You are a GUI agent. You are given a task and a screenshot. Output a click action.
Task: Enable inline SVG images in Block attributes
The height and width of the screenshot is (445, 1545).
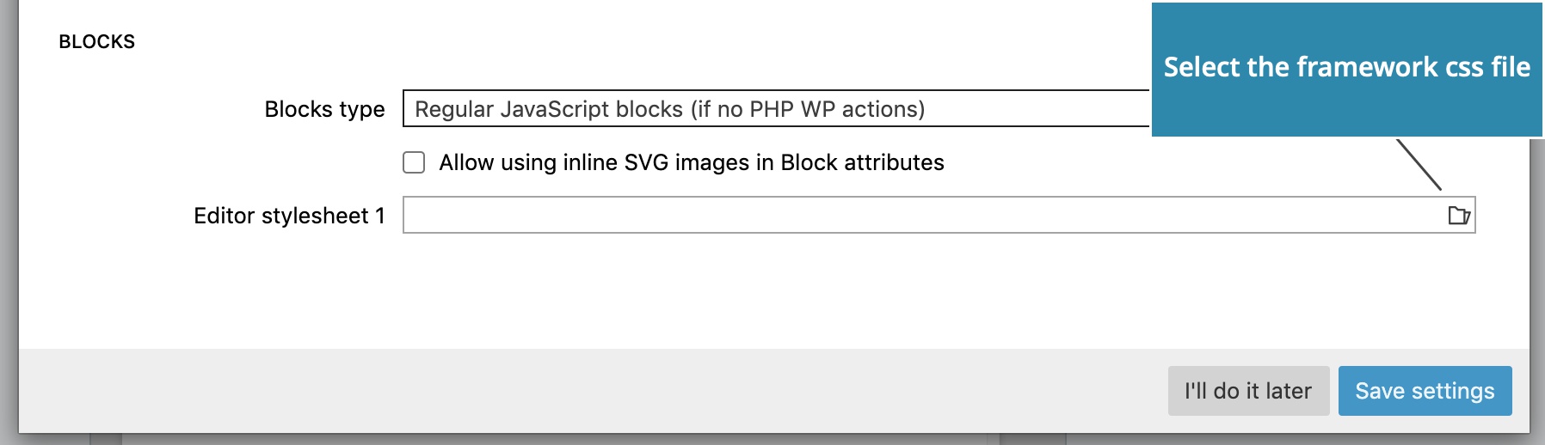414,162
